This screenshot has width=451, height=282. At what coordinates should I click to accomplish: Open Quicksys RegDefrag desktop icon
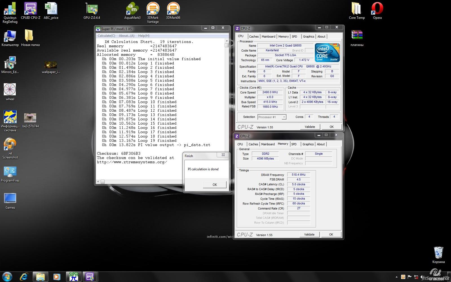coord(10,13)
